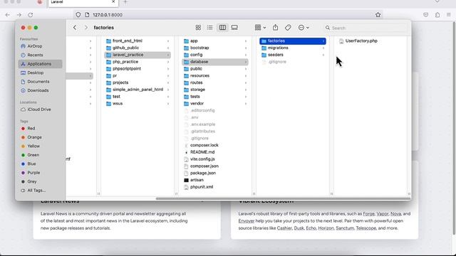Open Recents in Finder sidebar
The image size is (456, 256).
(40, 55)
